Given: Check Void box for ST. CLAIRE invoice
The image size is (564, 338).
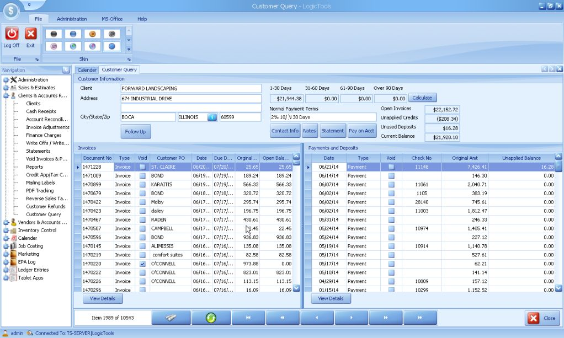Looking at the screenshot, I should pos(142,167).
